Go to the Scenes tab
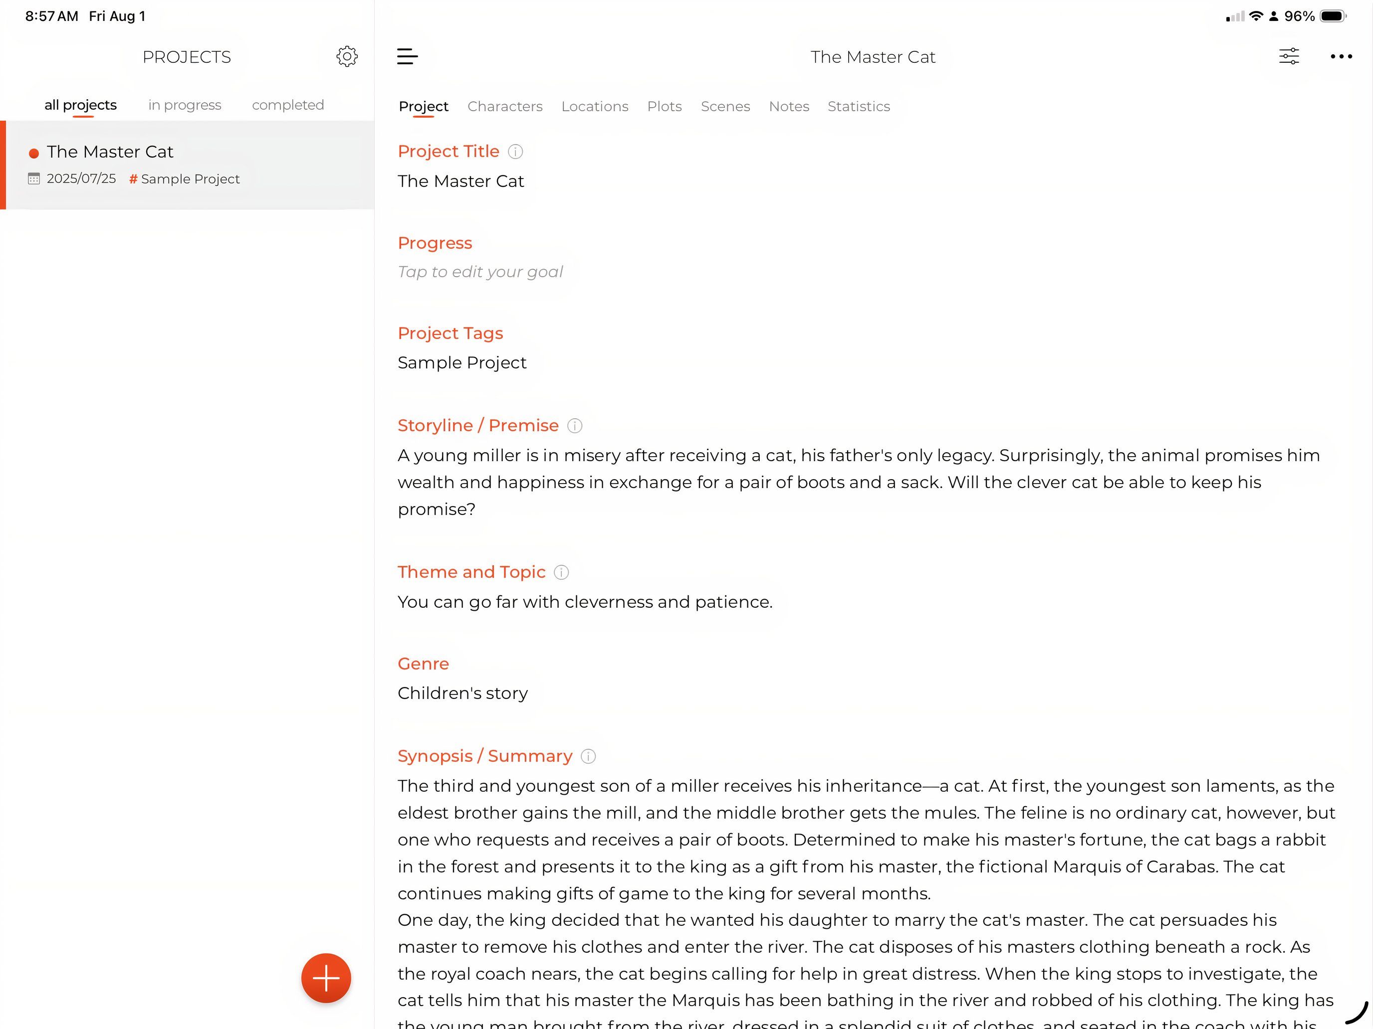 click(725, 106)
